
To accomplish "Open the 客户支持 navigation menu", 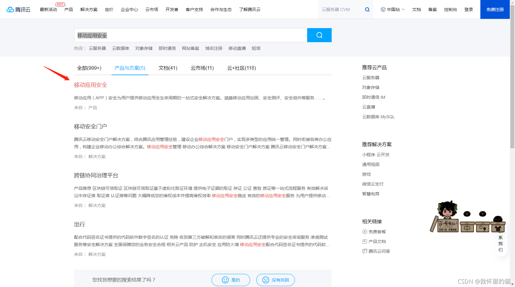I will click(194, 9).
